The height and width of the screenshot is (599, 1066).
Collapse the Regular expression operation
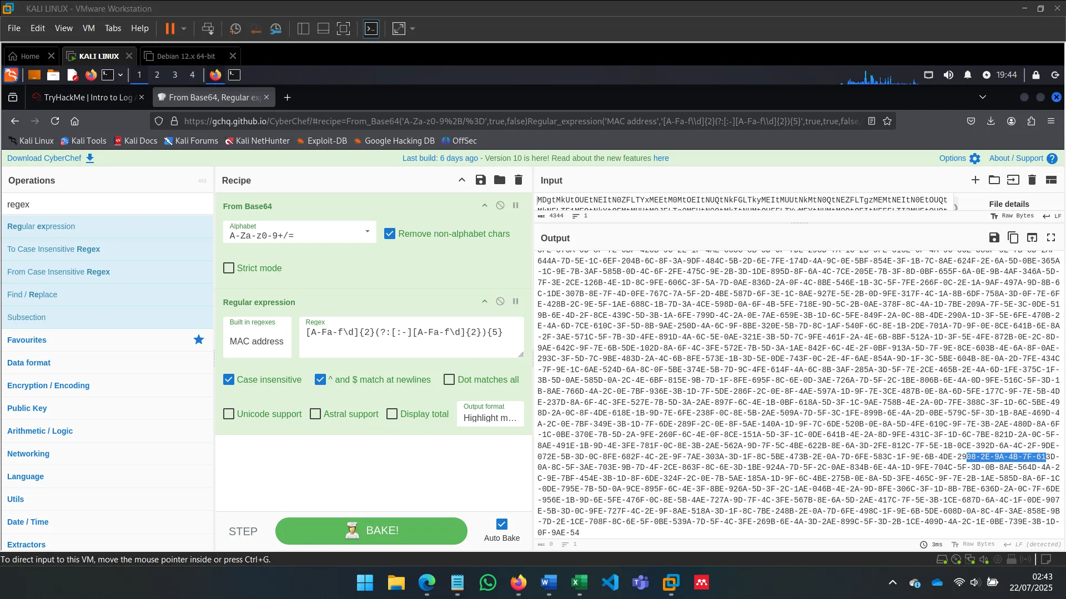click(484, 301)
